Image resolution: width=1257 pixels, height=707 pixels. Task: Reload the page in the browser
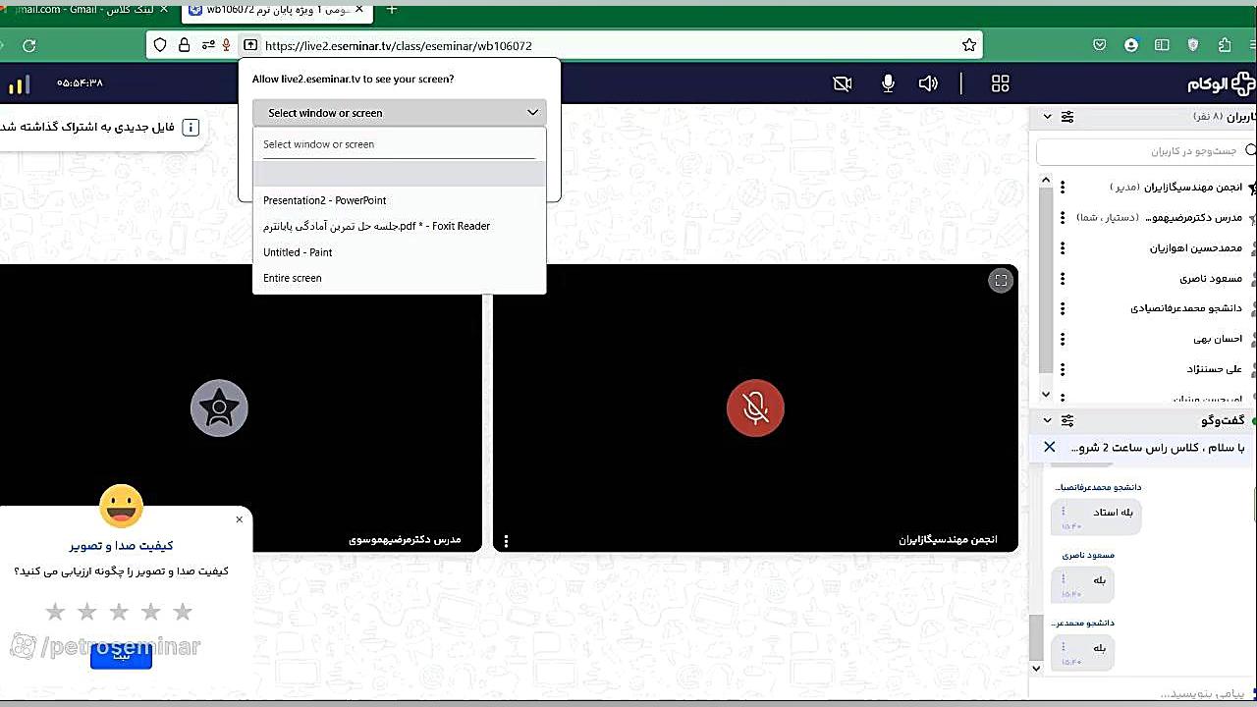[29, 45]
